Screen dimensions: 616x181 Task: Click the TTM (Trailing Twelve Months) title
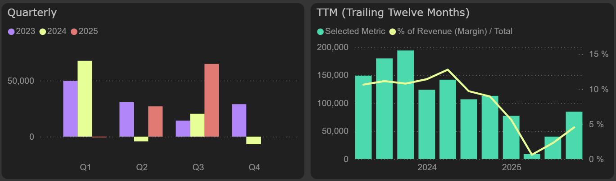(x=393, y=13)
